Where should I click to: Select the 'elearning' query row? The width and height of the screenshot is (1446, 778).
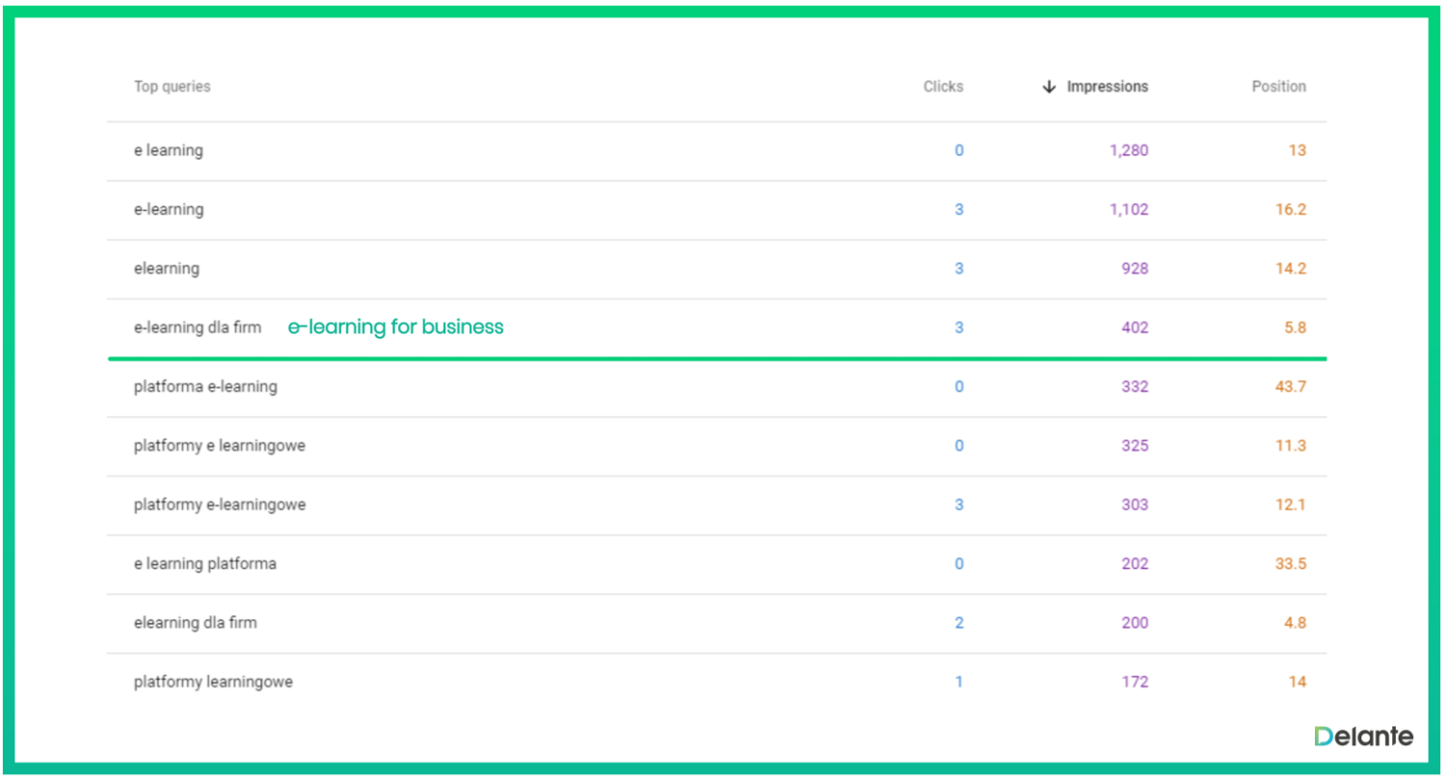pyautogui.click(x=167, y=269)
